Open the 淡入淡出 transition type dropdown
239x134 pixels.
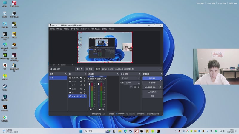[x=130, y=78]
